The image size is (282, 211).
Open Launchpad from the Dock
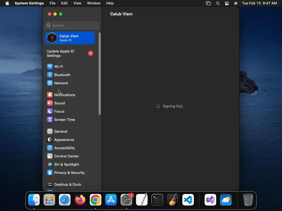click(x=49, y=200)
